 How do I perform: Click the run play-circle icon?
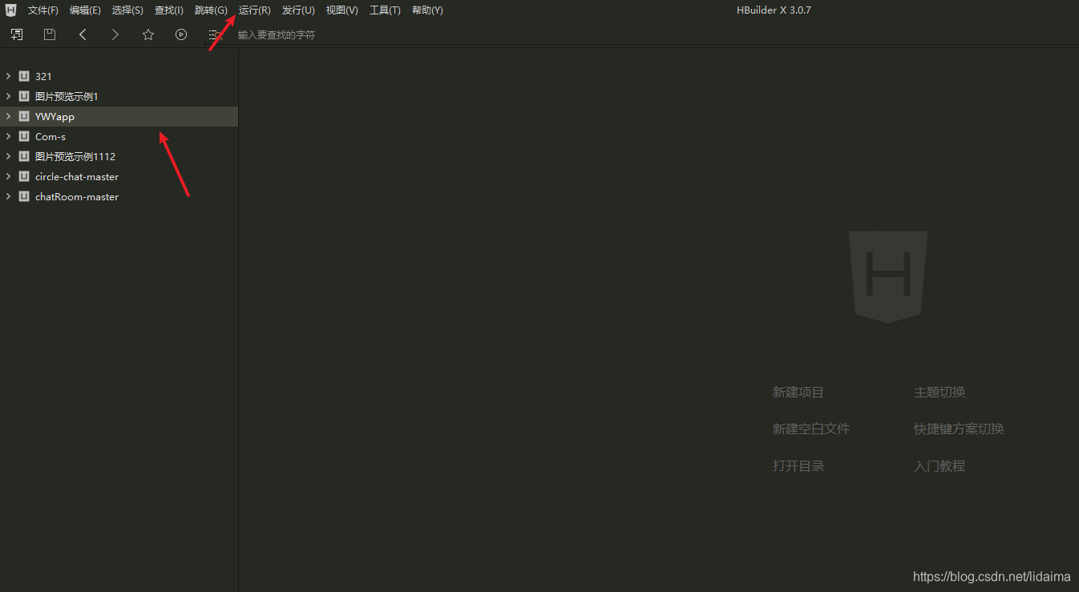coord(181,34)
